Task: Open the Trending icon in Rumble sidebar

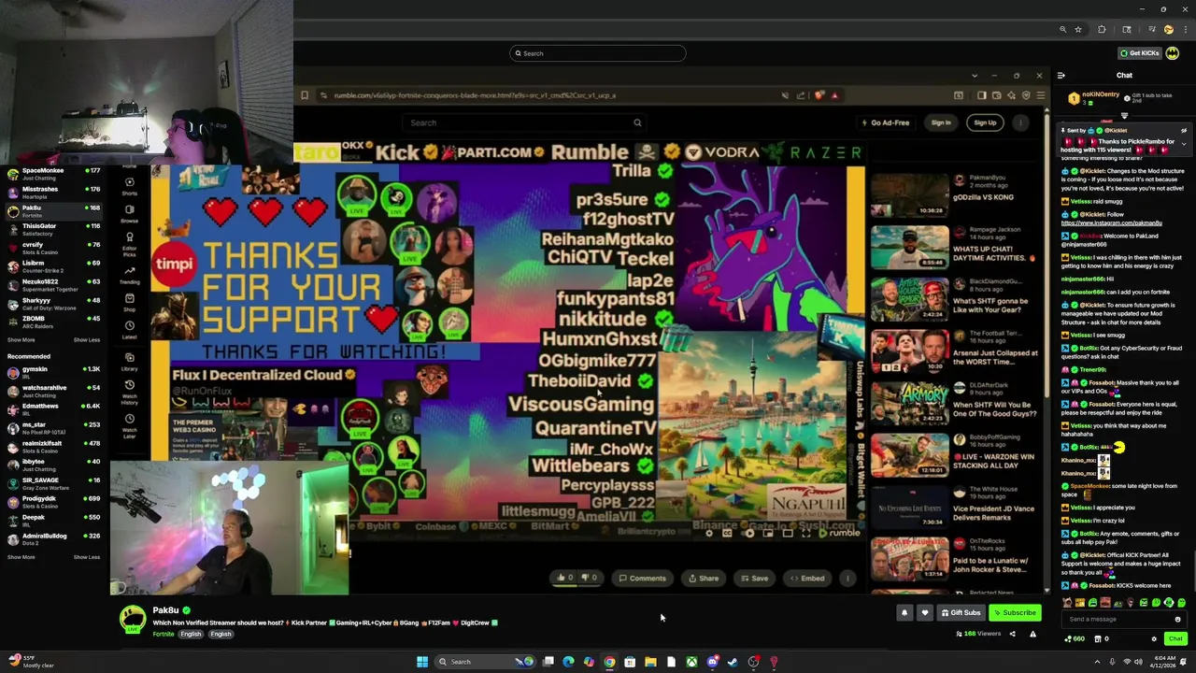Action: click(x=129, y=272)
